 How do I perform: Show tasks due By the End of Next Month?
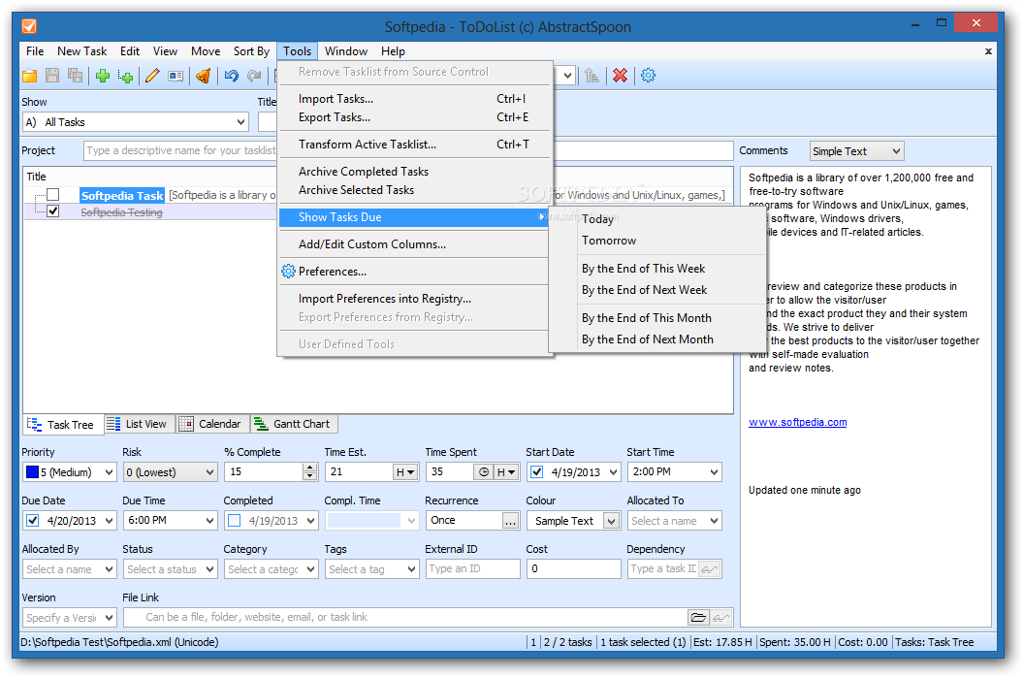click(657, 339)
